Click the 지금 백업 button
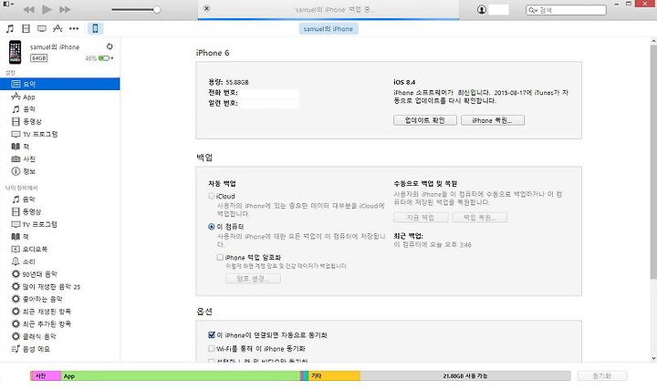657x389 pixels. pyautogui.click(x=421, y=218)
